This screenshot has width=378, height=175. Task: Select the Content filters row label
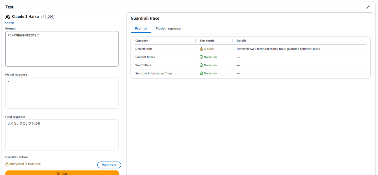pyautogui.click(x=145, y=57)
